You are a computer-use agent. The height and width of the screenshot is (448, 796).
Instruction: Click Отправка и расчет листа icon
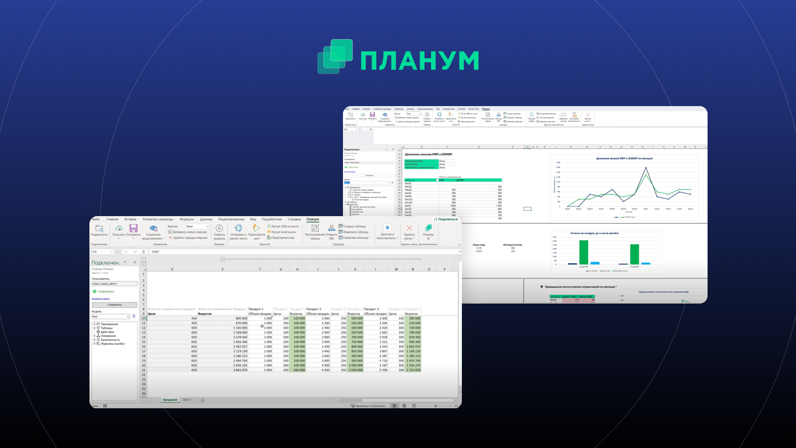tap(238, 228)
